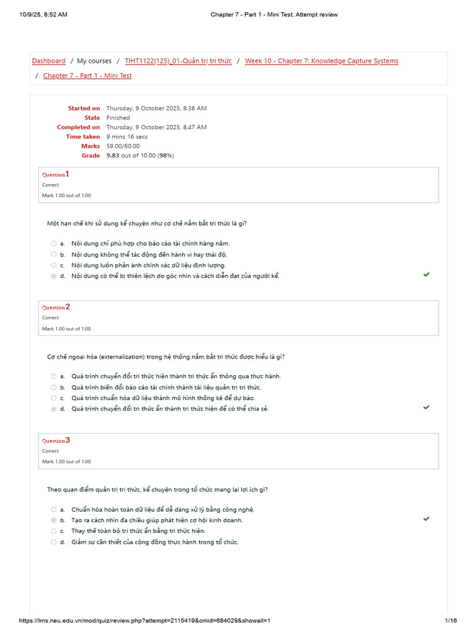The image size is (476, 635).
Task: Click the page number '1/16' in footer
Action: tap(451, 620)
